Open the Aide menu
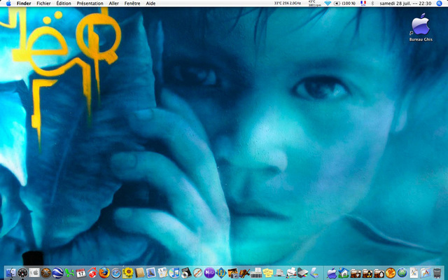Screen dimensions: 448x280 click(150, 3)
